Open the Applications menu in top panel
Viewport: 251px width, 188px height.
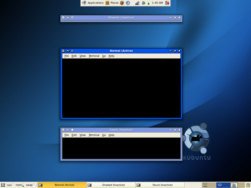tap(93, 3)
